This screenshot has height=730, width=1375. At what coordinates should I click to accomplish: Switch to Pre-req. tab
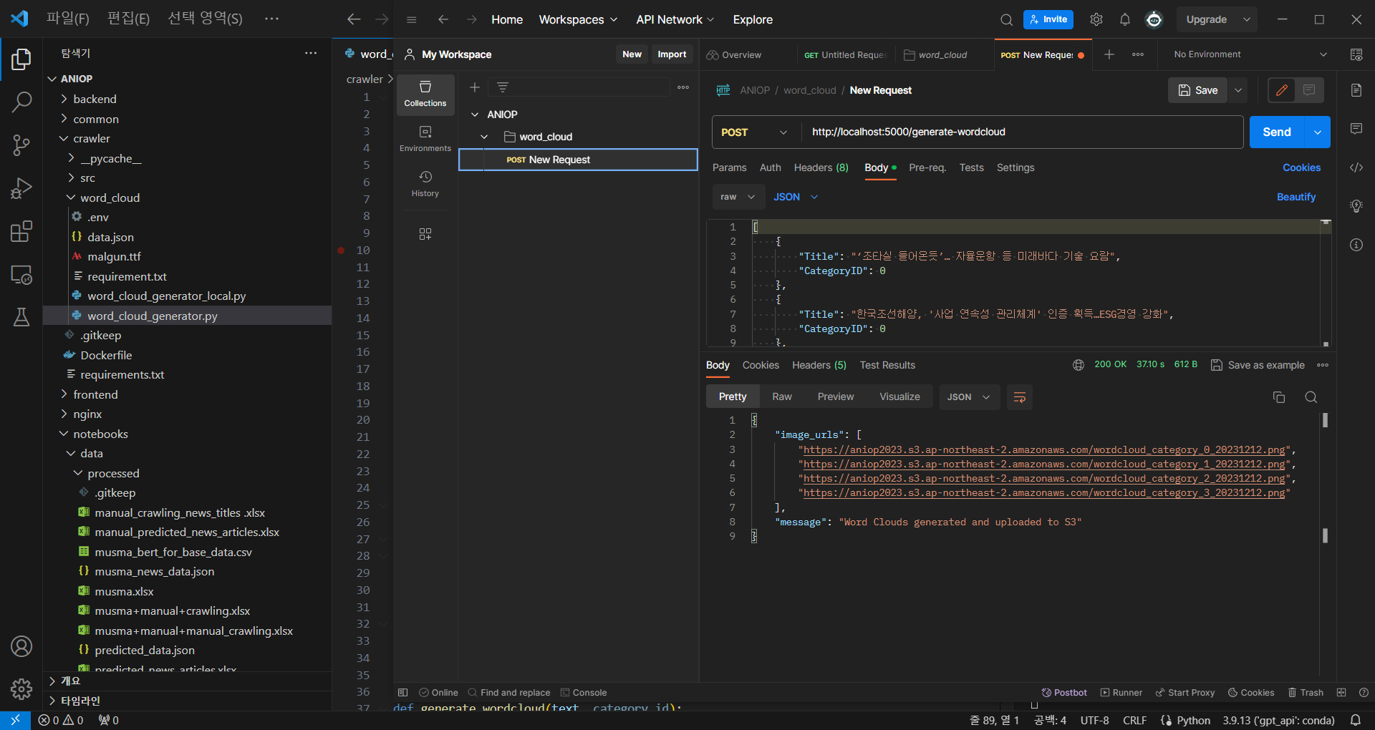coord(927,167)
